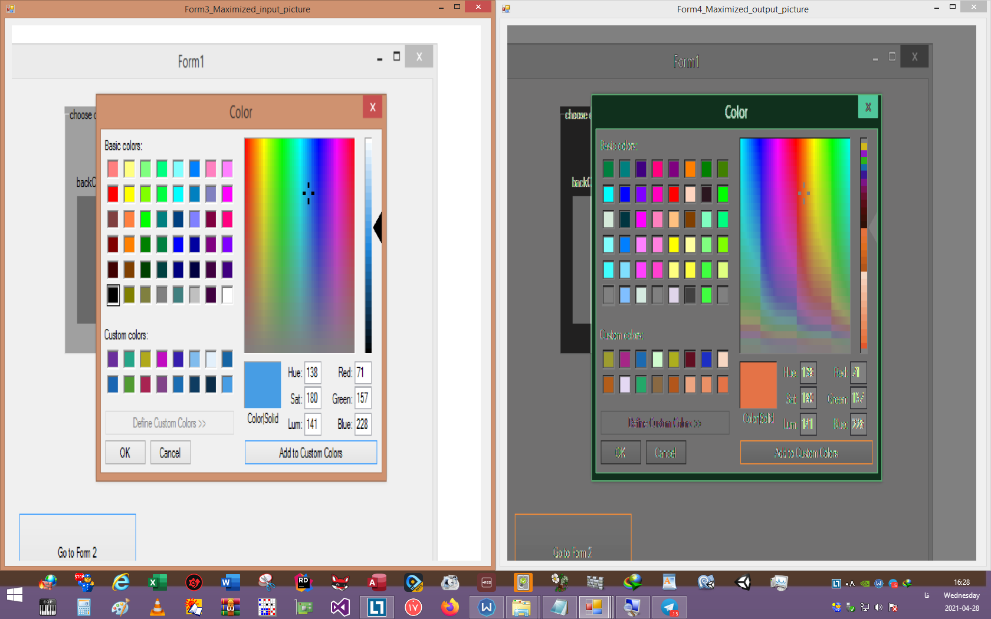Open the brick wall app icon
Screen dimensions: 991x619
595,582
